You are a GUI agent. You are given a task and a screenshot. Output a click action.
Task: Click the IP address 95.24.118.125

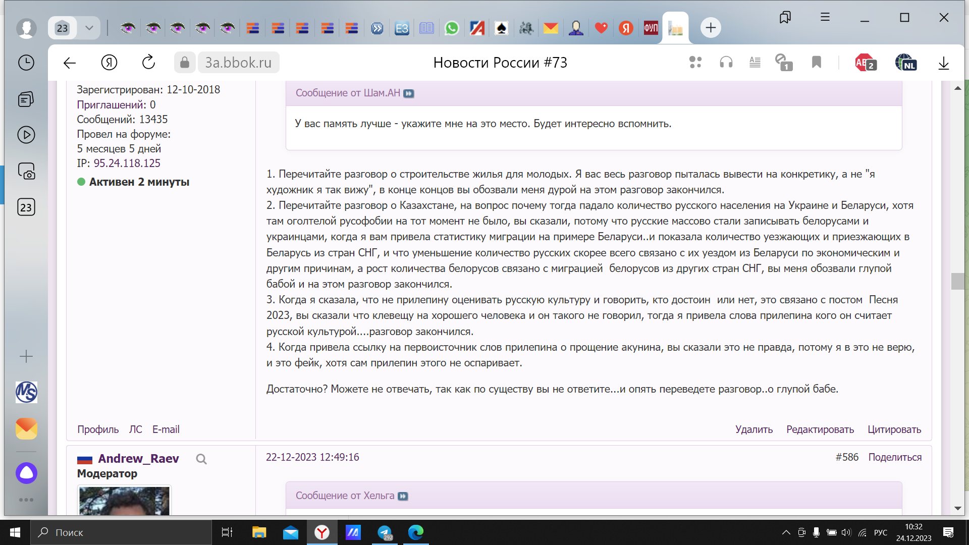coord(127,163)
